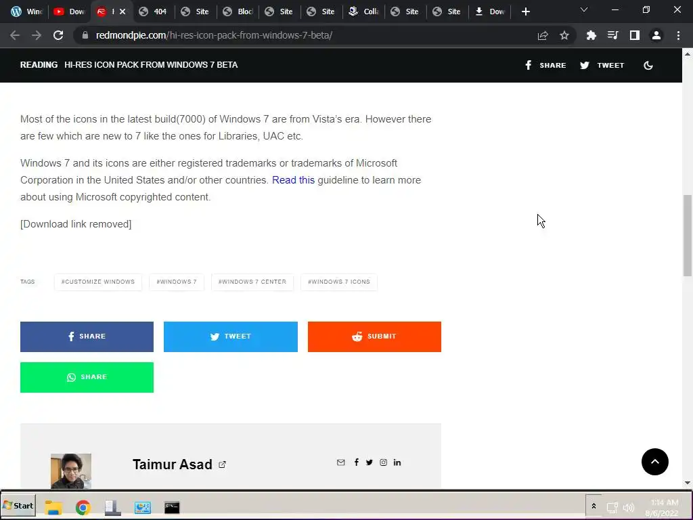The width and height of the screenshot is (693, 520).
Task: Click header Facebook SHARE link
Action: [545, 66]
